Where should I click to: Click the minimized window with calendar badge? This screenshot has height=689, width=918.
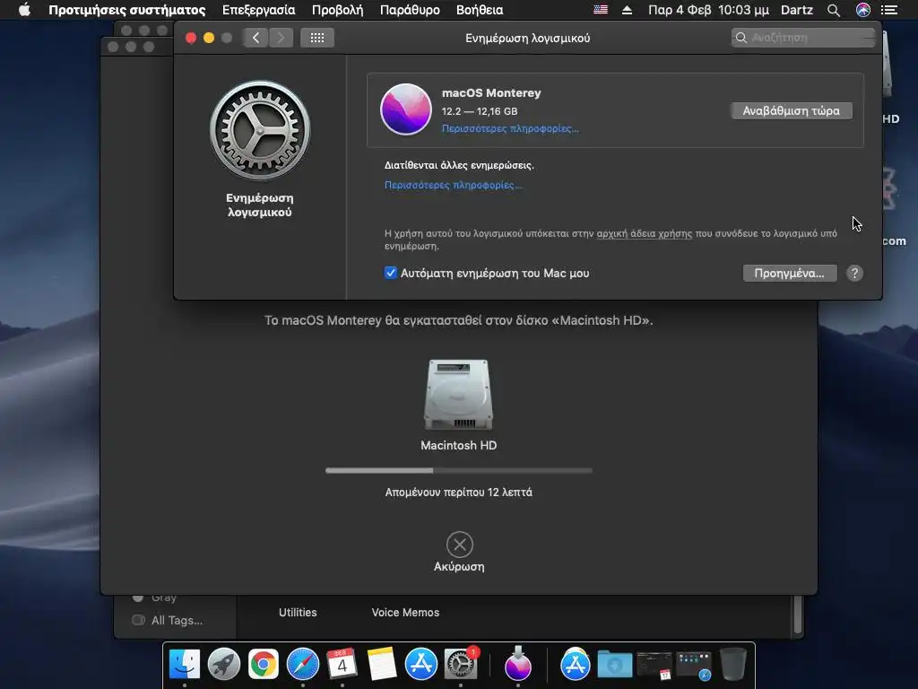tap(654, 666)
